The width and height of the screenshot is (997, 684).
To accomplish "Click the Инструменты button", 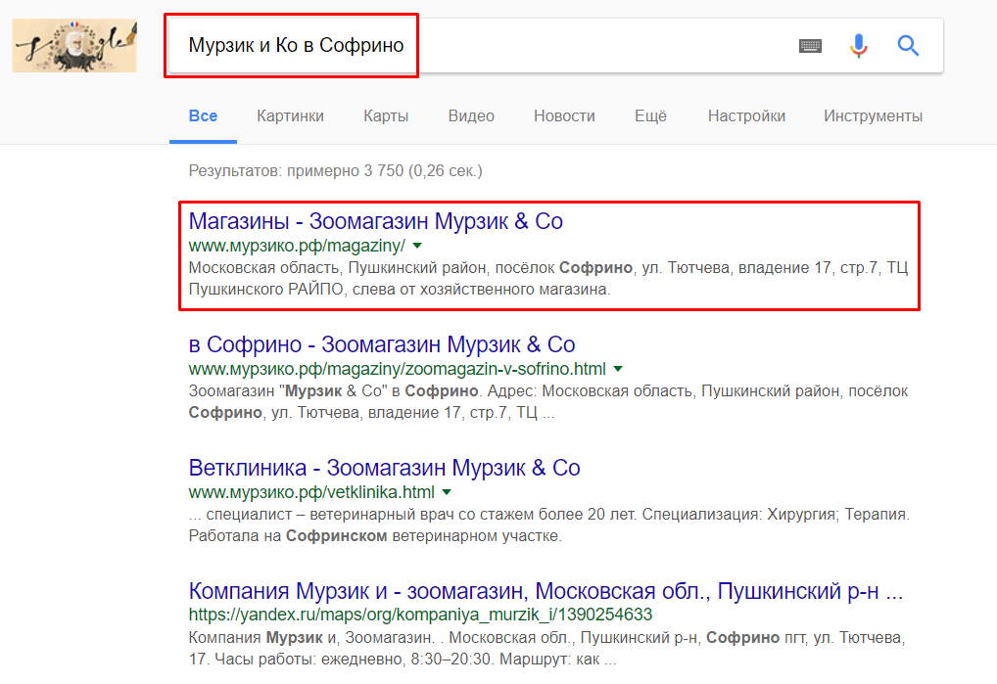I will pos(873,116).
